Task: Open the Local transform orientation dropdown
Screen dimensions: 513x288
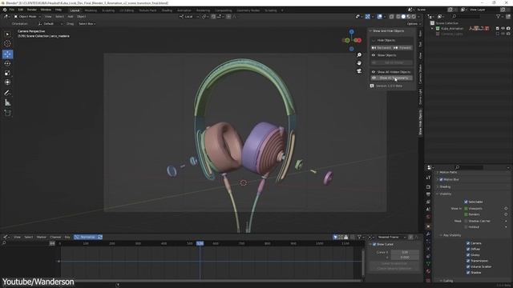Action: coord(189,16)
